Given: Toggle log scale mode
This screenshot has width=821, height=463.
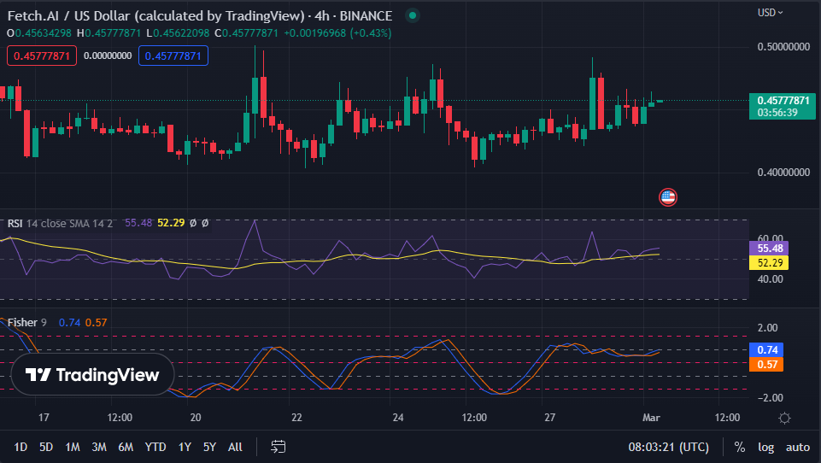Looking at the screenshot, I should 765,448.
